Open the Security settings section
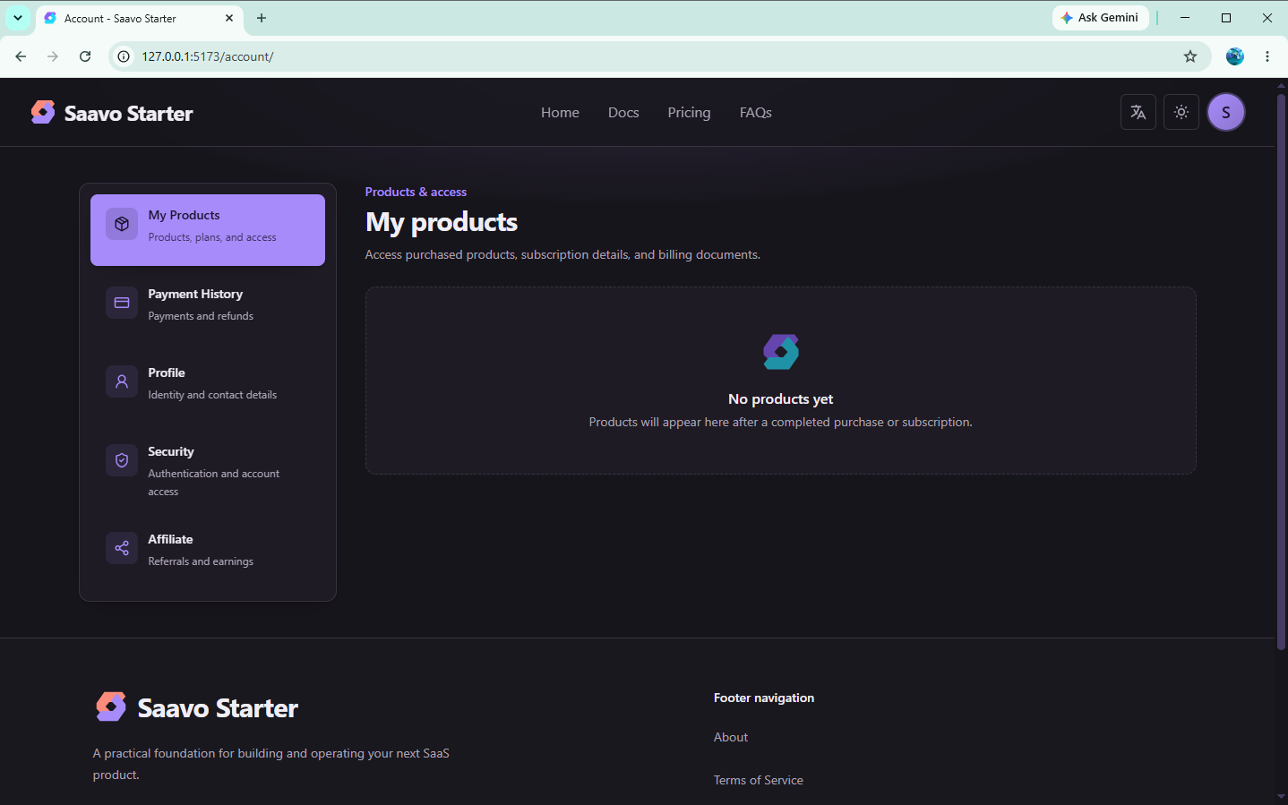Image resolution: width=1288 pixels, height=805 pixels. [208, 471]
